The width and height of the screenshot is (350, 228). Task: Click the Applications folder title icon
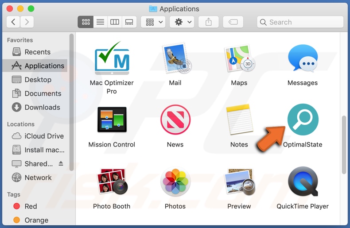click(x=153, y=9)
